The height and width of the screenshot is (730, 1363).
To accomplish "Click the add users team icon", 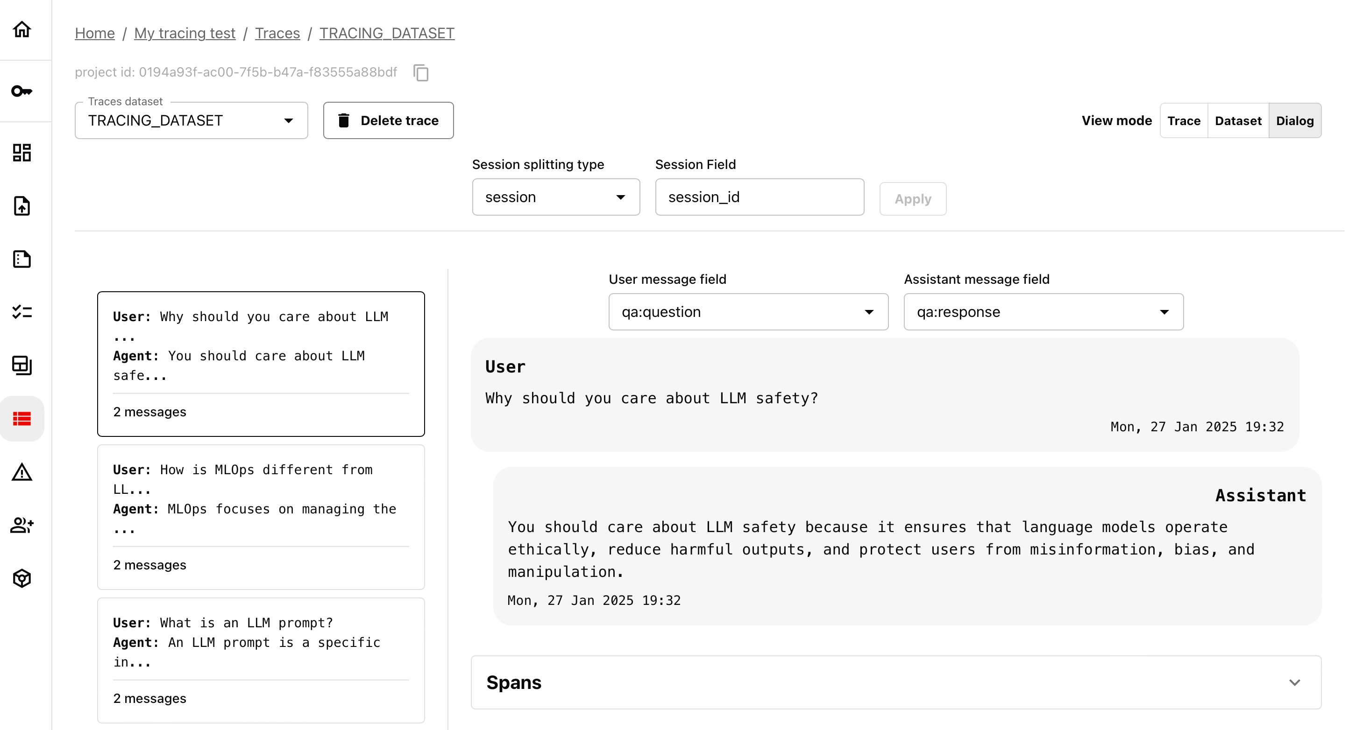I will pos(21,525).
